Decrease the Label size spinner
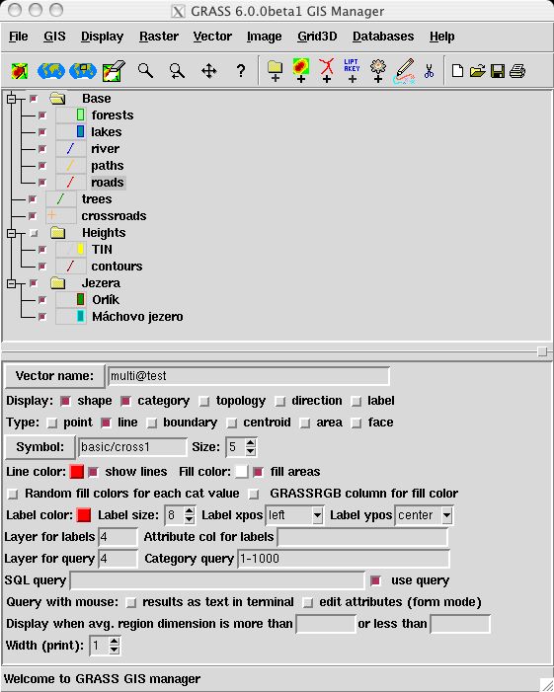 [189, 519]
